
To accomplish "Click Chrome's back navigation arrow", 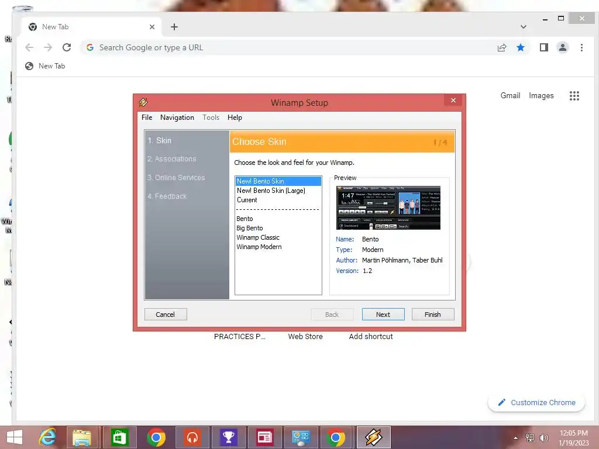I will (x=29, y=47).
